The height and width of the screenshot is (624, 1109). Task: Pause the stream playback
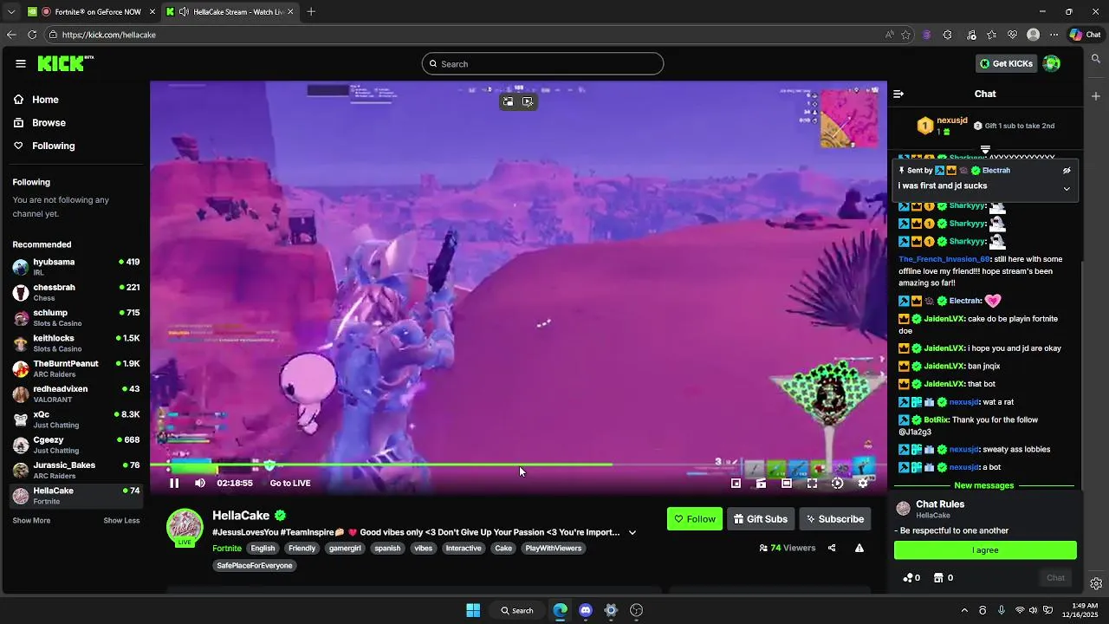[174, 484]
